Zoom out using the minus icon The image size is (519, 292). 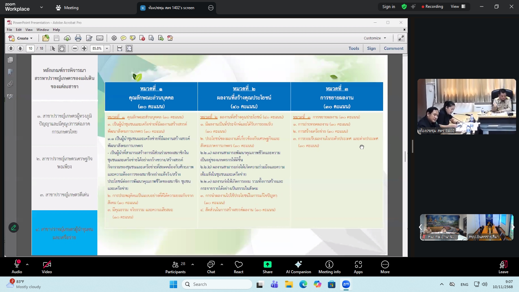pos(75,48)
